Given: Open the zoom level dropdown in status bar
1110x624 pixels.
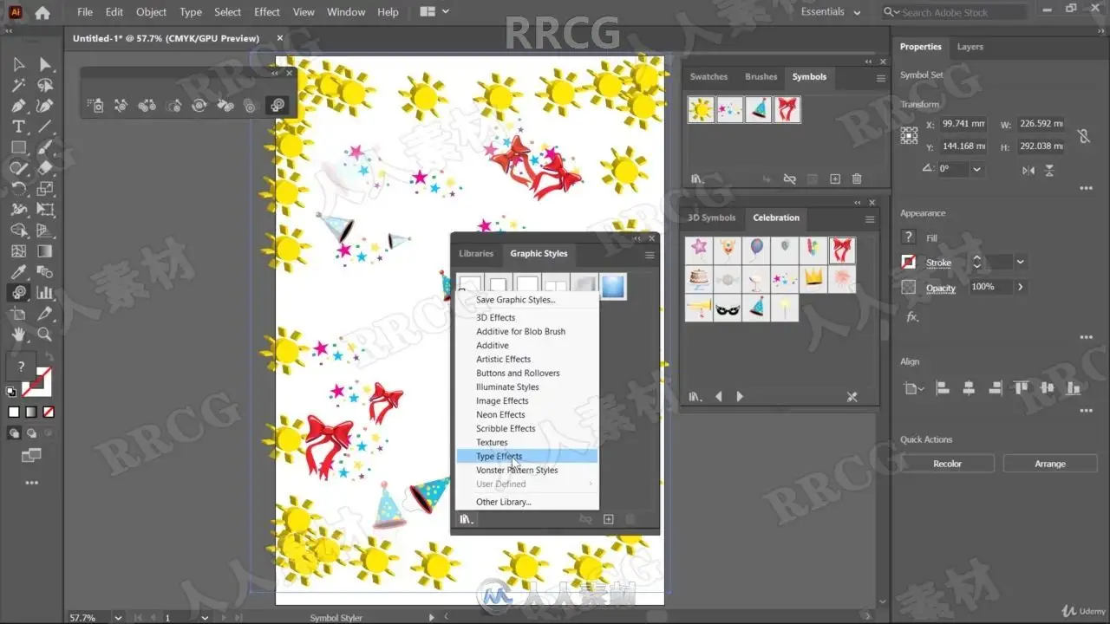Looking at the screenshot, I should tap(118, 617).
